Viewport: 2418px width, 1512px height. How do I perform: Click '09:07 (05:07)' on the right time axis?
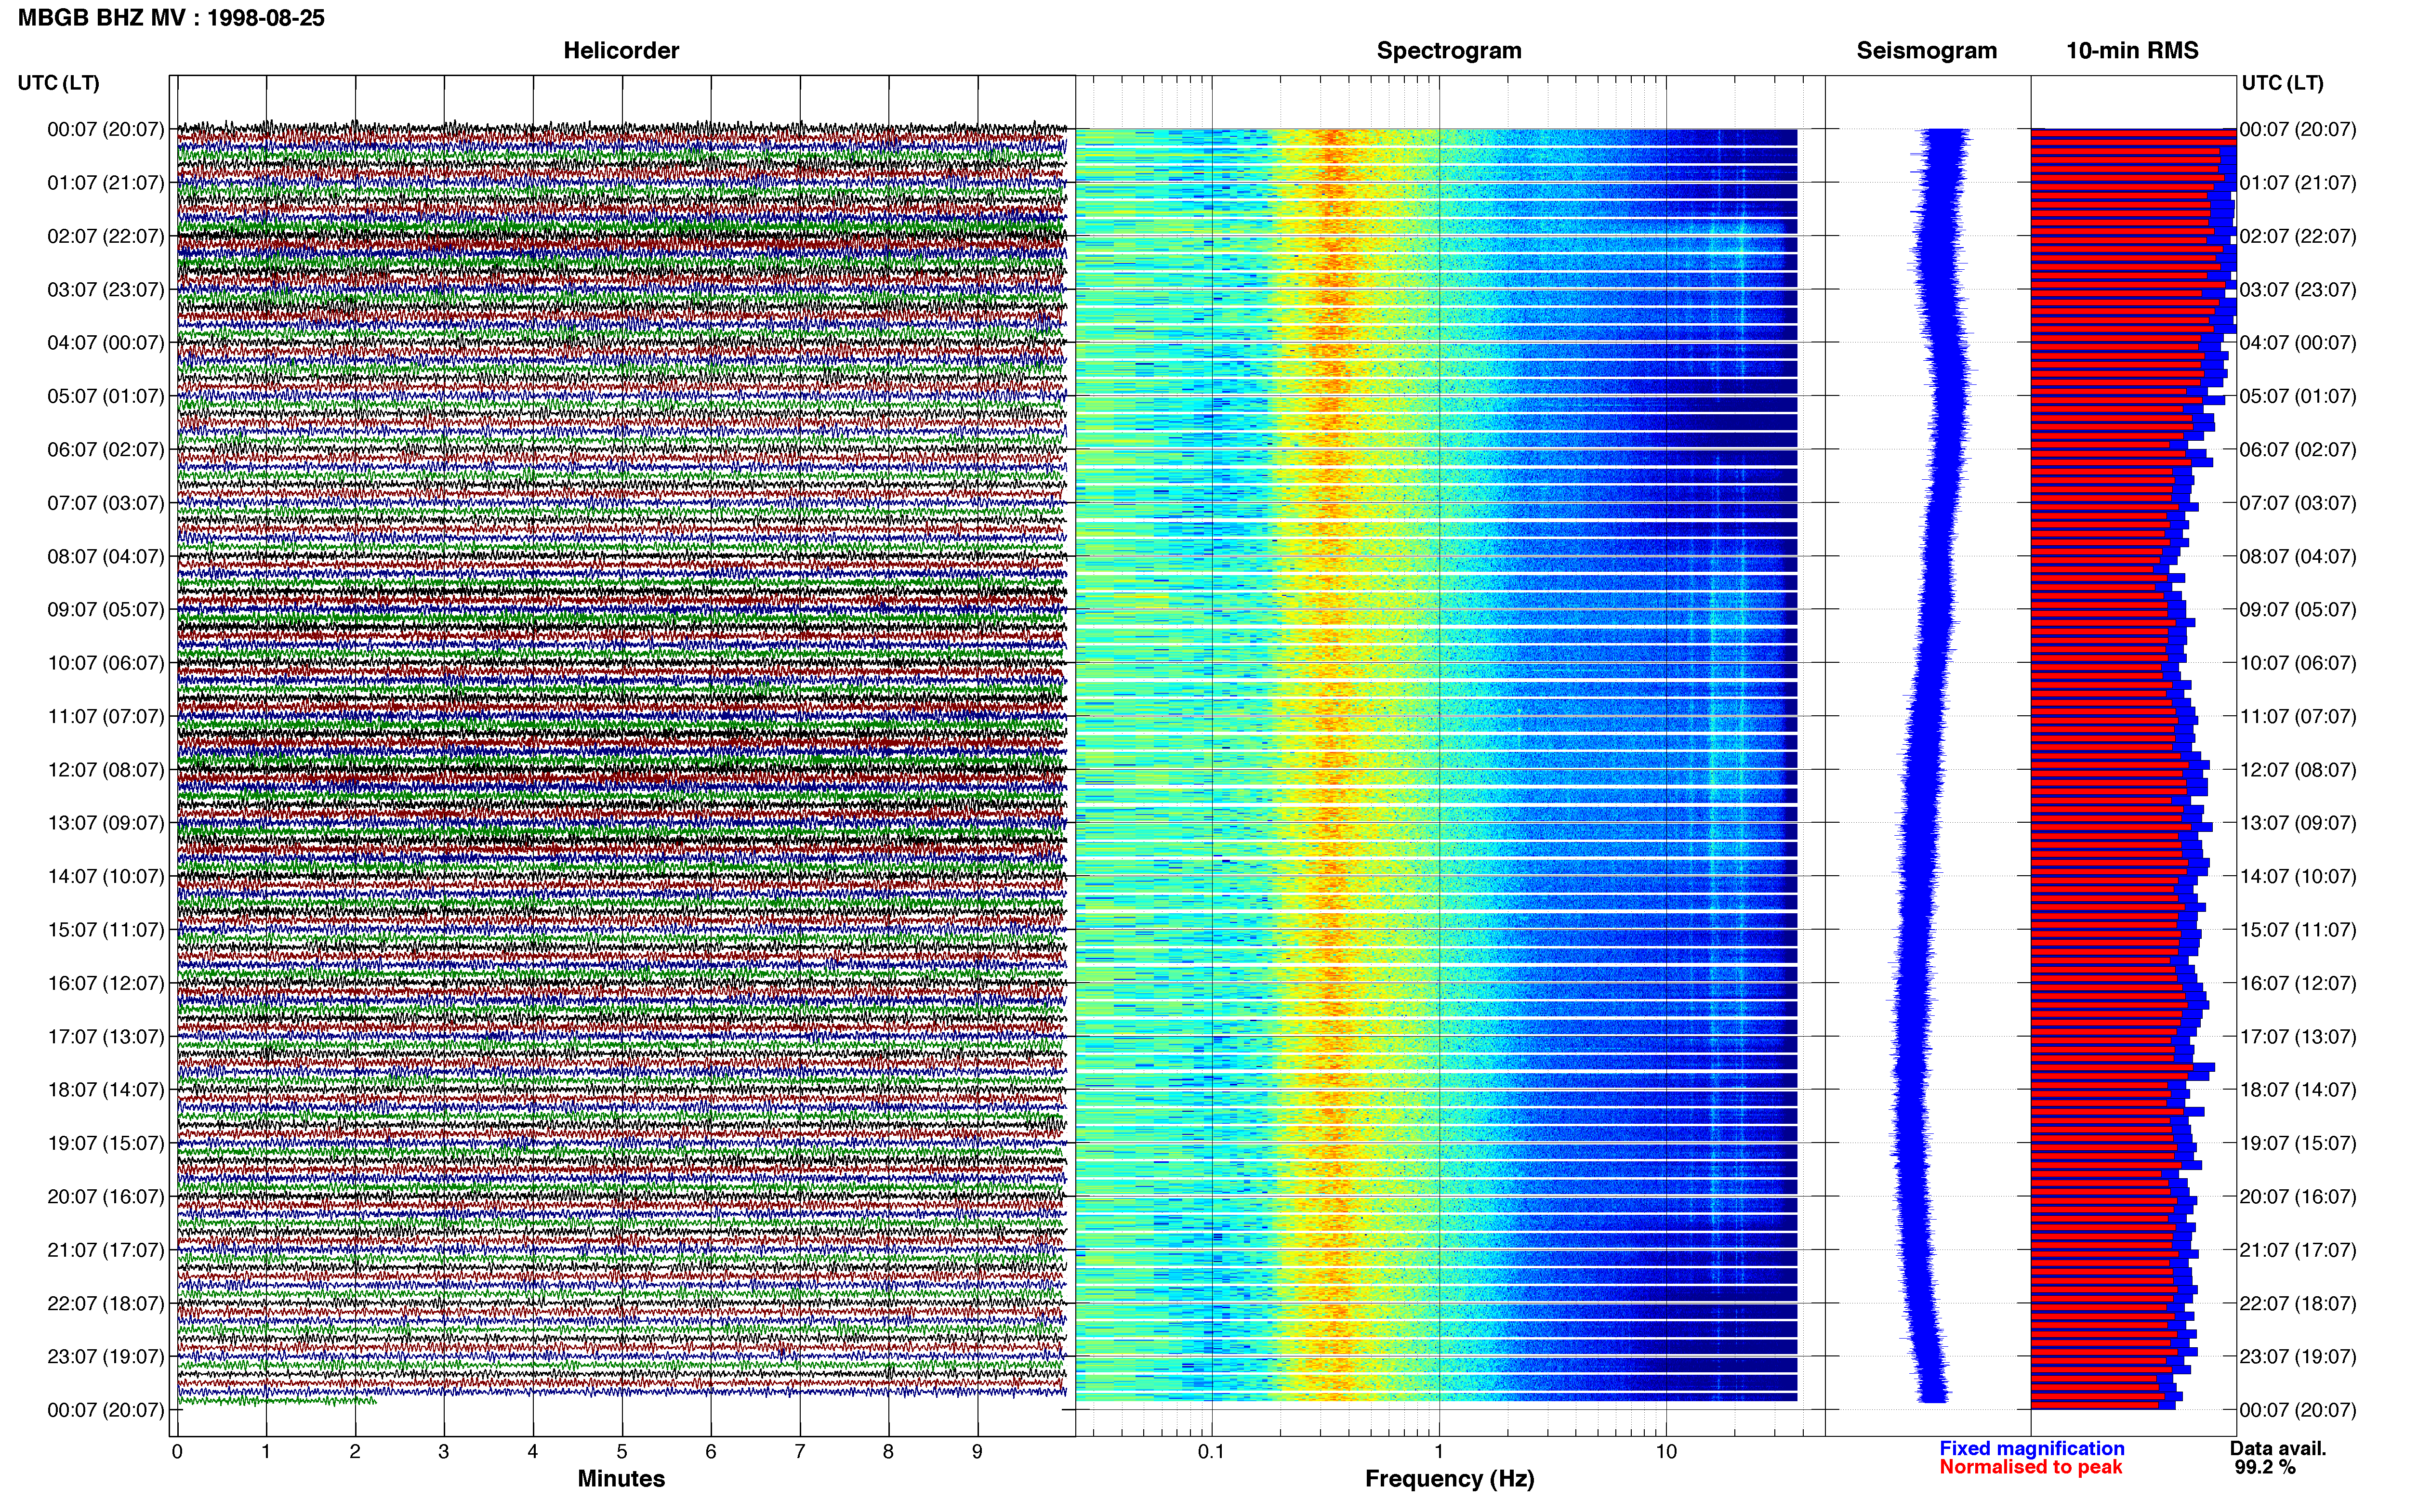(x=2298, y=610)
